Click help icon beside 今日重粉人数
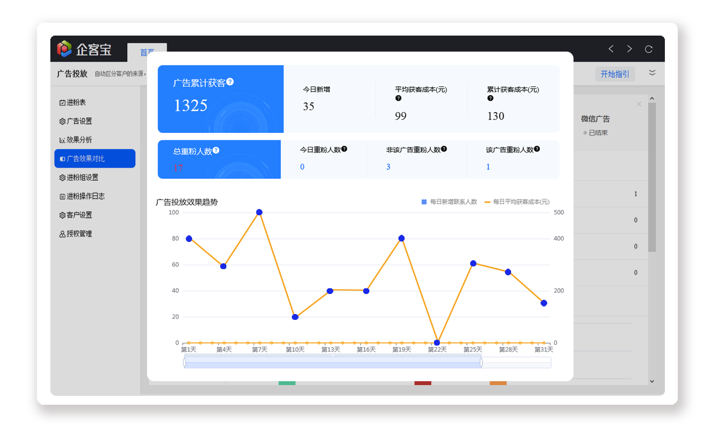This screenshot has height=427, width=713. point(344,149)
